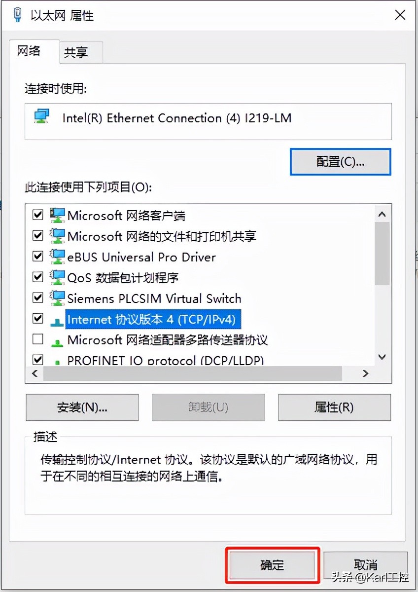Enable the Microsoft 网络适配器多路传送器协议 checkbox
Image resolution: width=418 pixels, height=592 pixels.
(37, 339)
